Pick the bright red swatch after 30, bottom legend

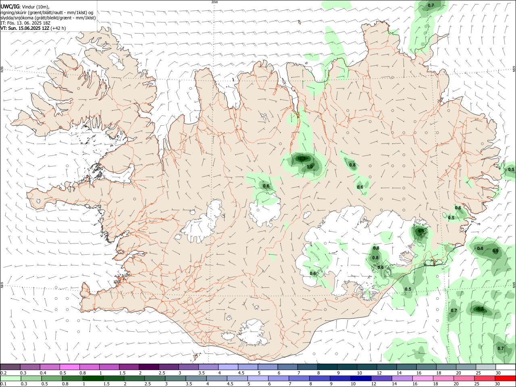[505, 379]
